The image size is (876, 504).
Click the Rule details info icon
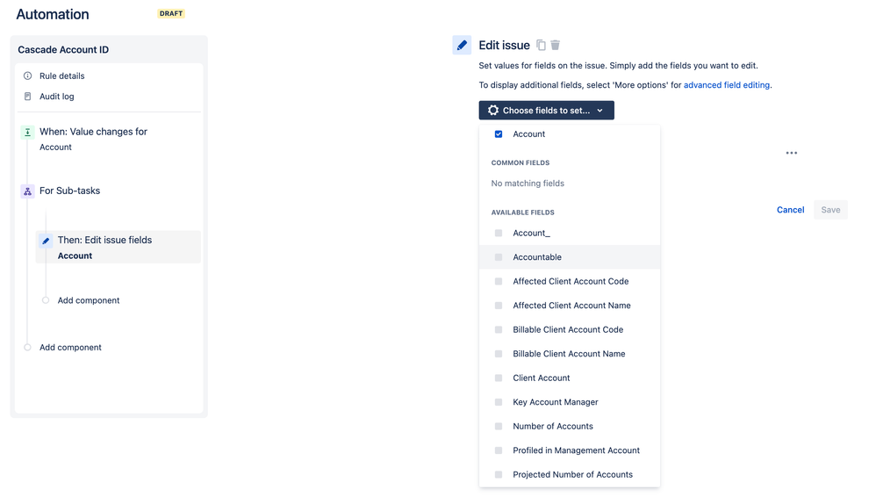27,76
